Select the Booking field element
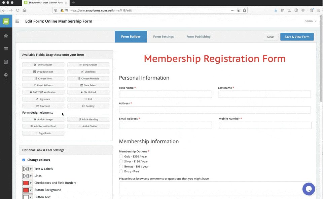Image resolution: width=323 pixels, height=199 pixels. (x=88, y=106)
